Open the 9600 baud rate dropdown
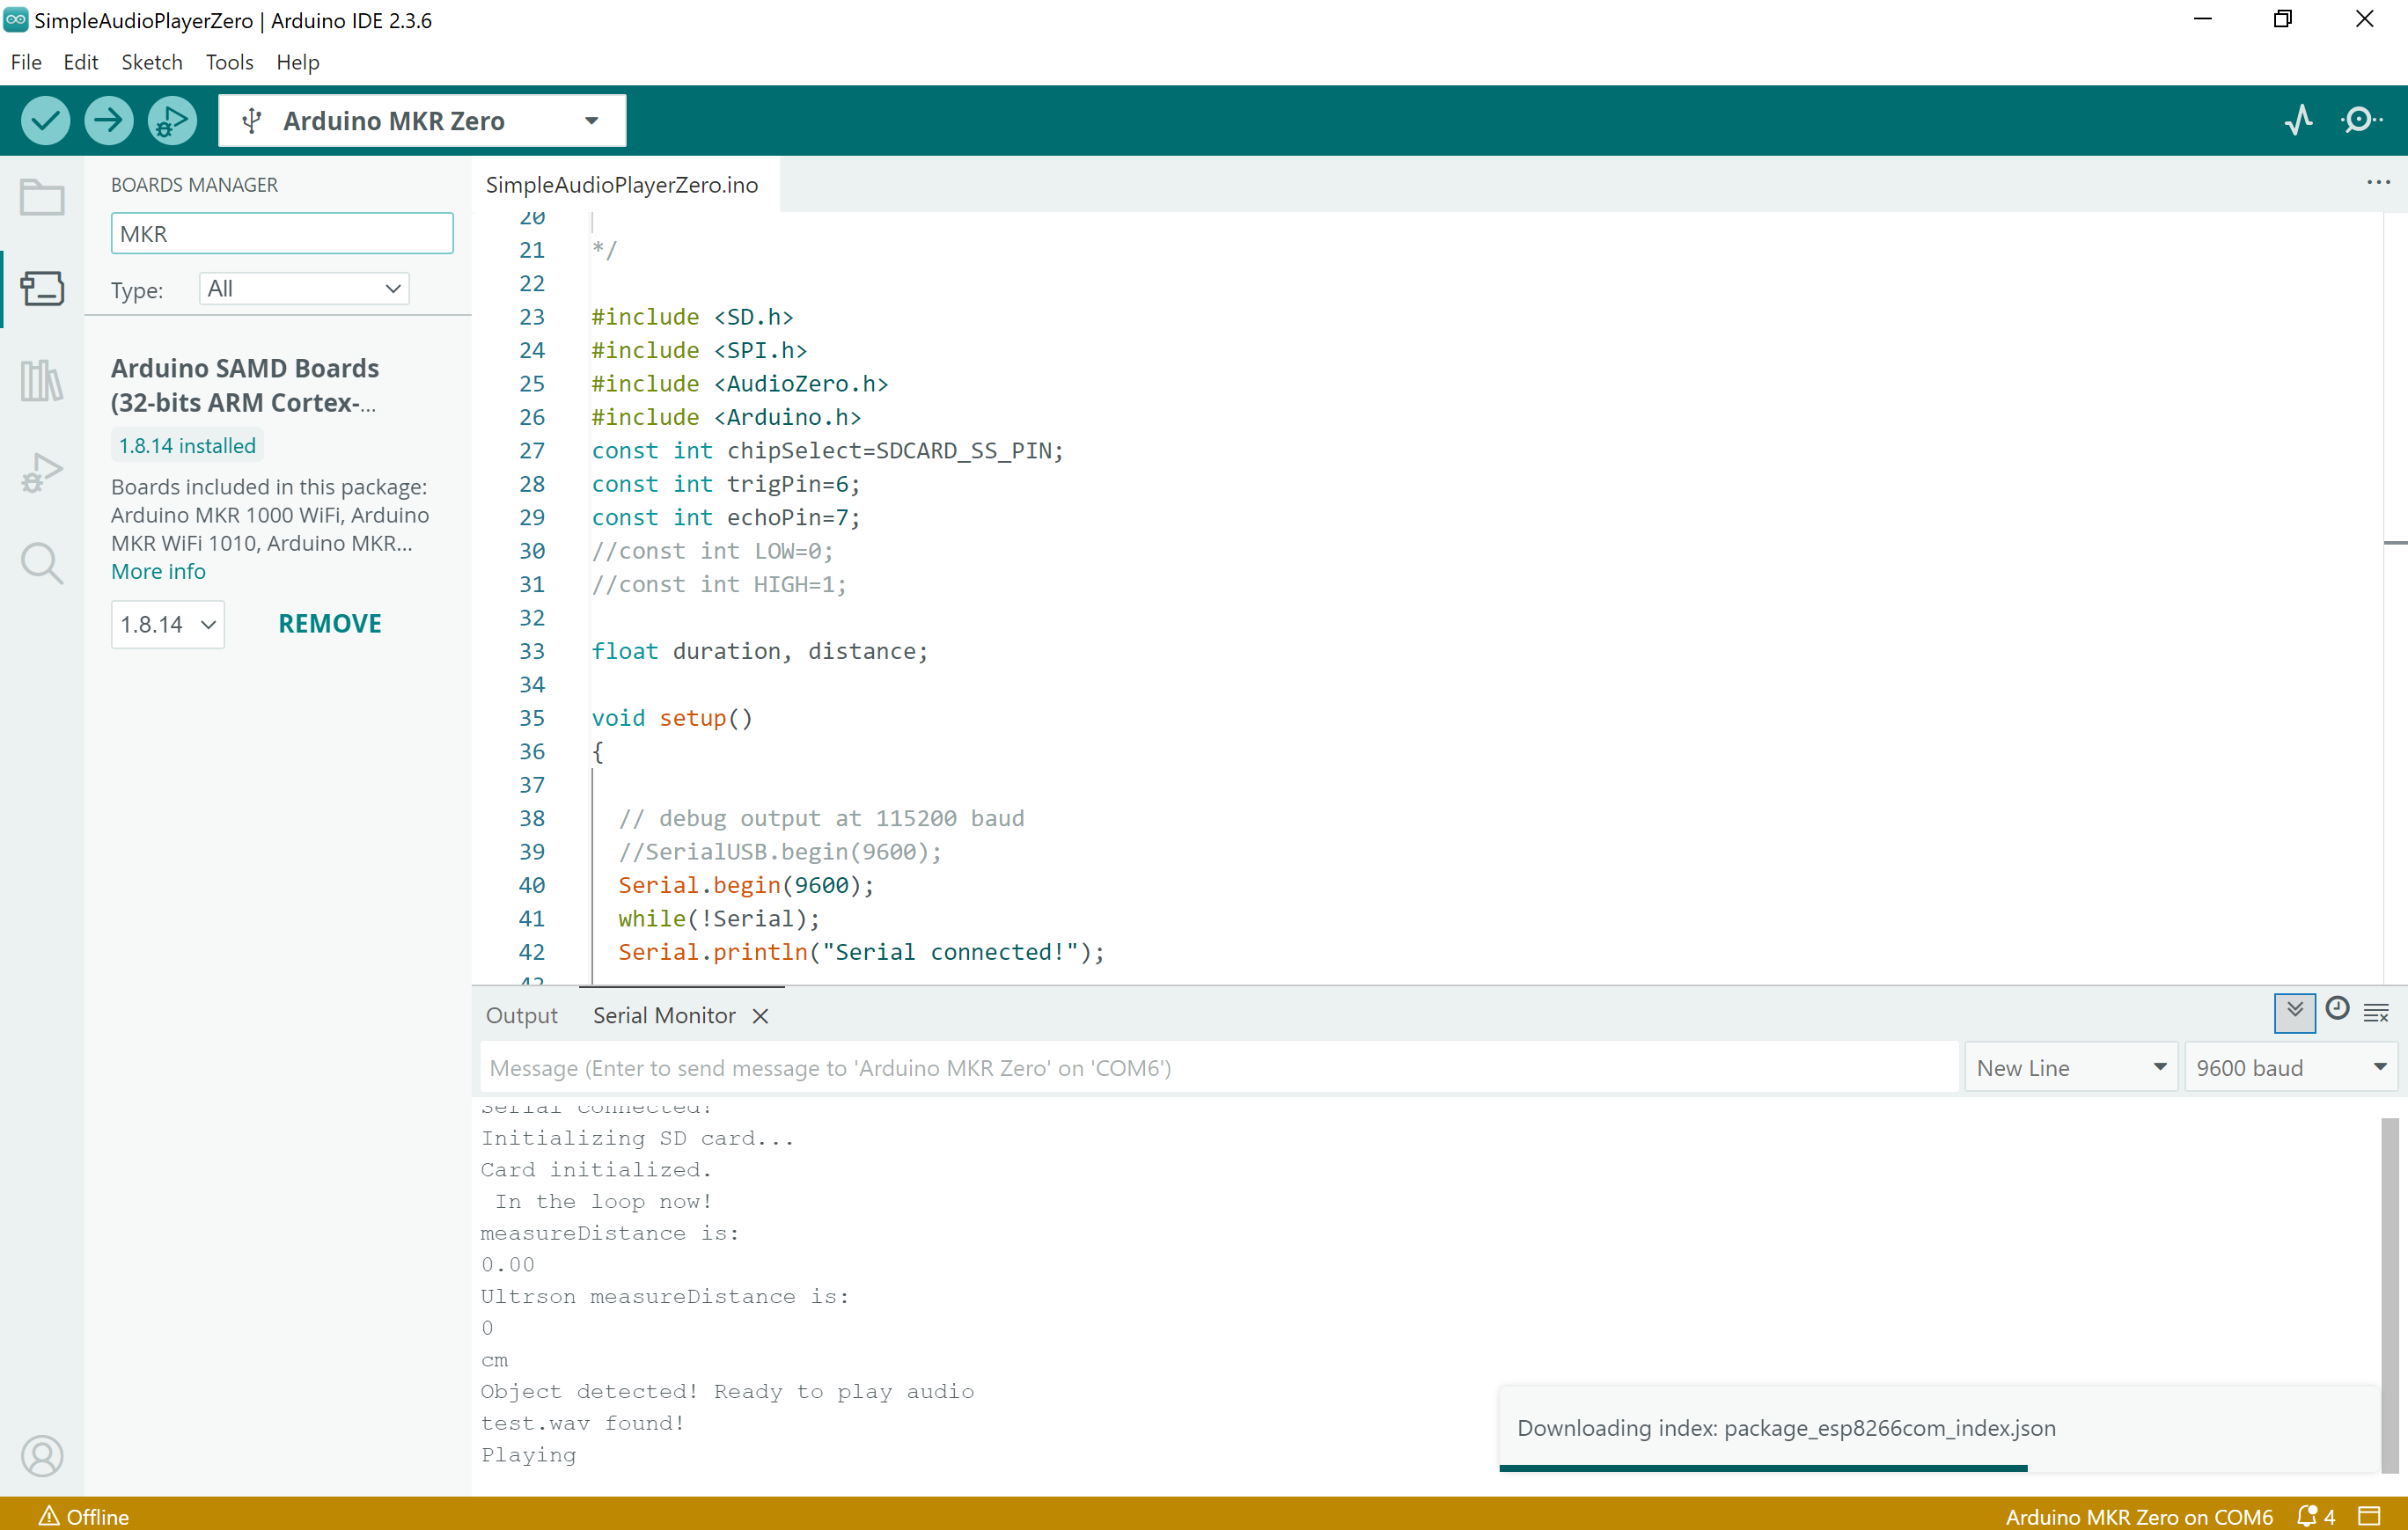Image resolution: width=2408 pixels, height=1530 pixels. pyautogui.click(x=2291, y=1067)
